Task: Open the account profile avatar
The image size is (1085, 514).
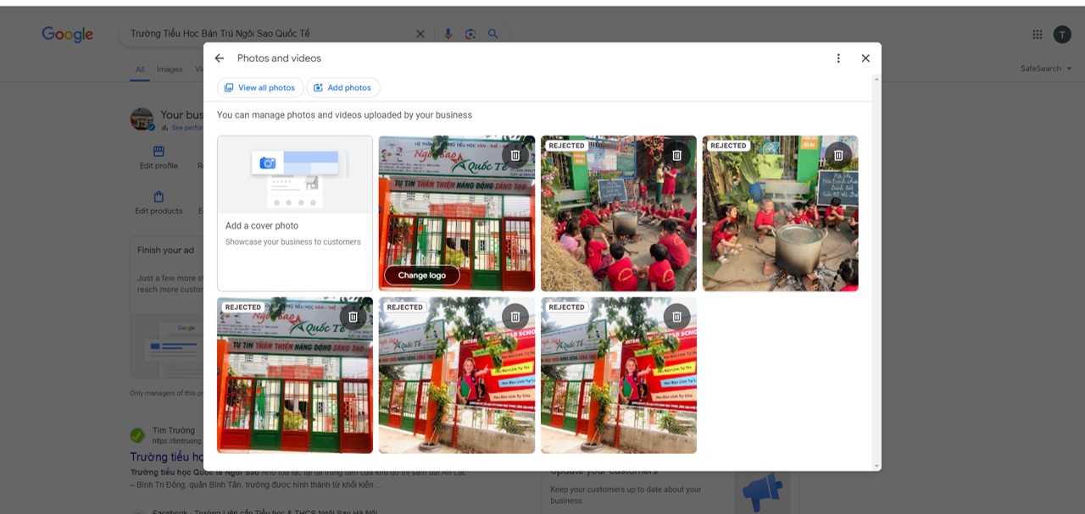Action: tap(1061, 34)
